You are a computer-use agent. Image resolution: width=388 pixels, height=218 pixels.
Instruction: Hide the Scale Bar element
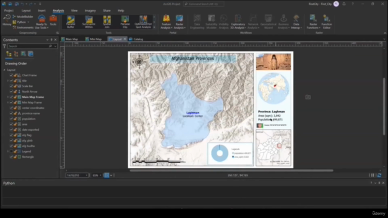pos(12,86)
